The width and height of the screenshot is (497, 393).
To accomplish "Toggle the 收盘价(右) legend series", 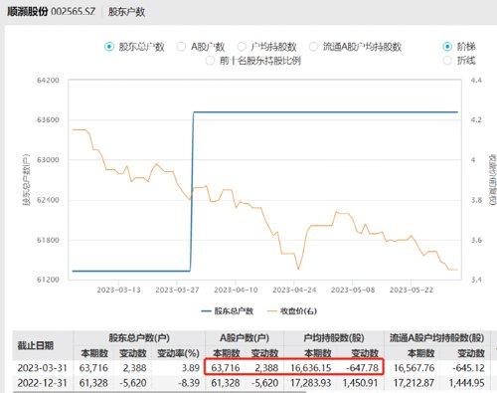I will [292, 311].
